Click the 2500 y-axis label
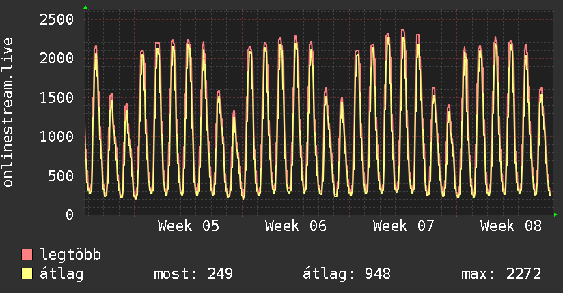 [x=57, y=19]
